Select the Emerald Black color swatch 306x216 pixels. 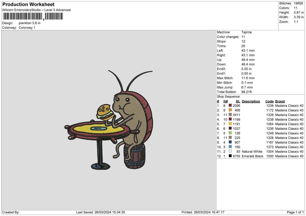(x=230, y=156)
